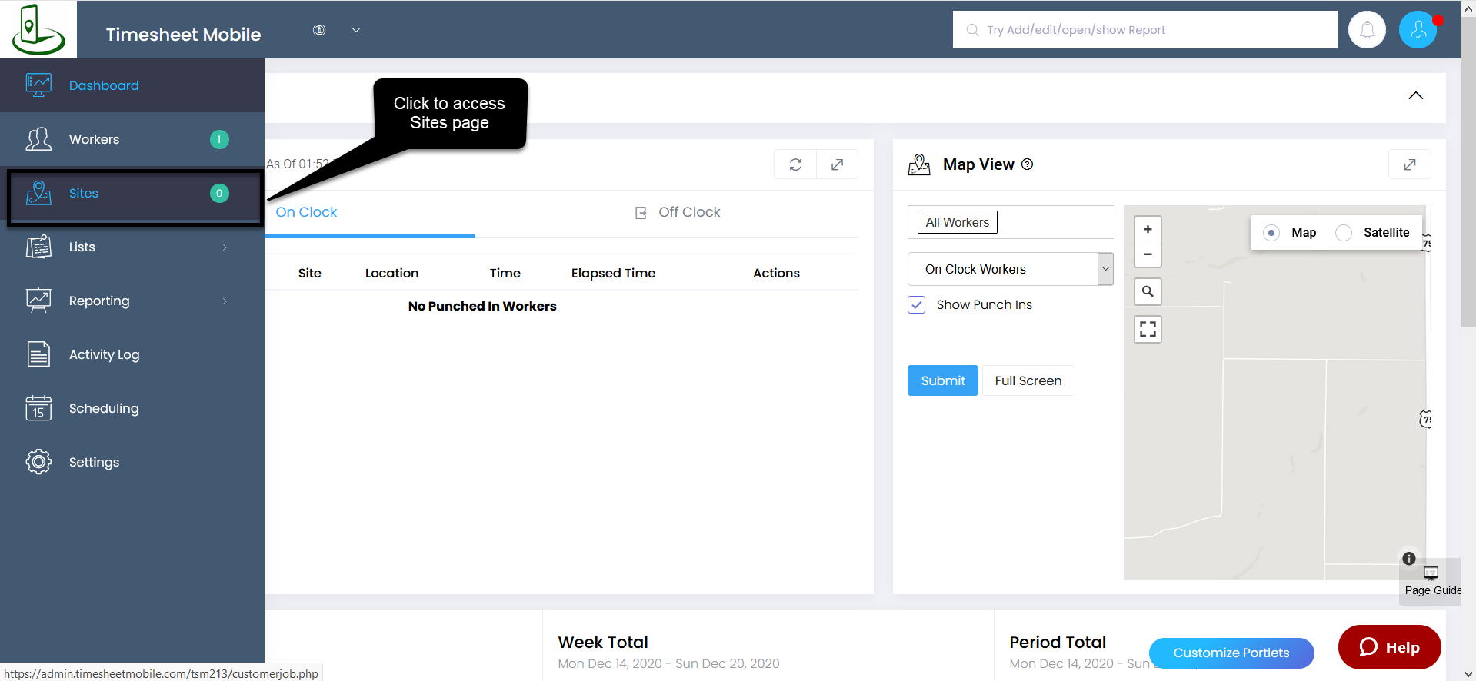Image resolution: width=1476 pixels, height=681 pixels.
Task: Click the browser vertical scrollbar thumb
Action: (x=1468, y=173)
